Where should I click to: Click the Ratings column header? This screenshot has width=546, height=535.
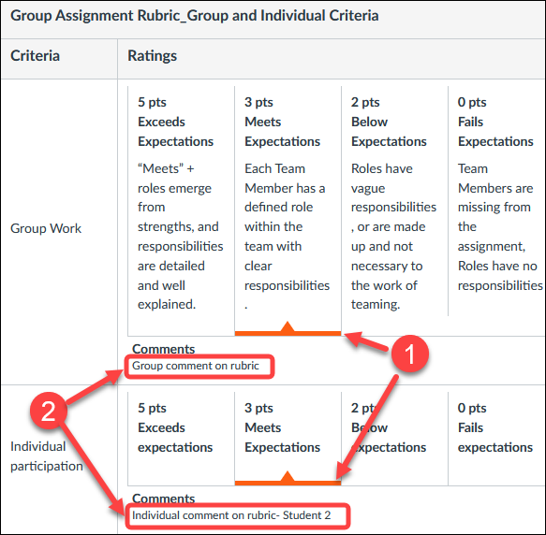tap(152, 56)
